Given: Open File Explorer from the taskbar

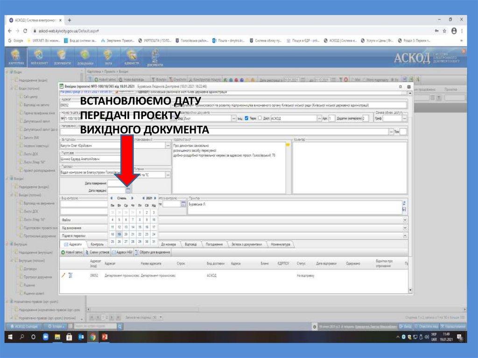Looking at the screenshot, I should click(x=57, y=337).
